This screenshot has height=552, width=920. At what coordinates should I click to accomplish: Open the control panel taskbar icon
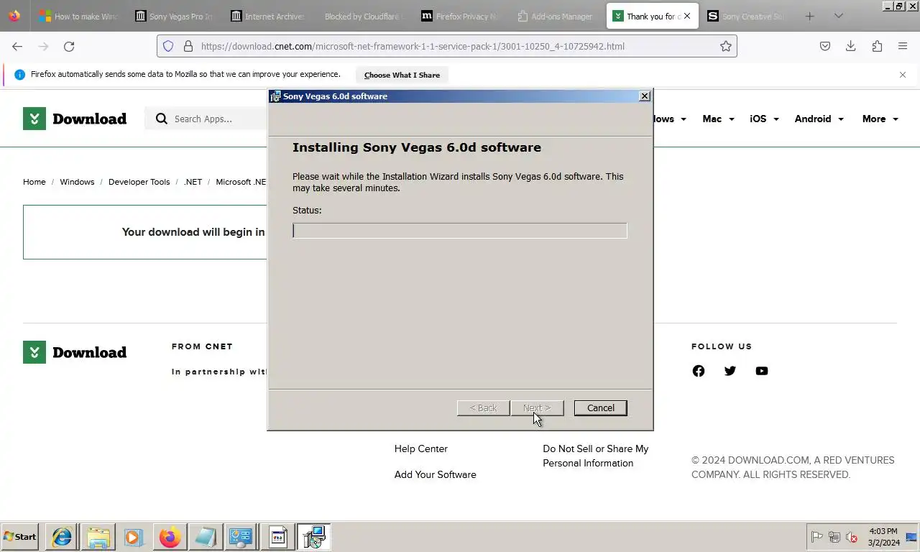coord(241,537)
